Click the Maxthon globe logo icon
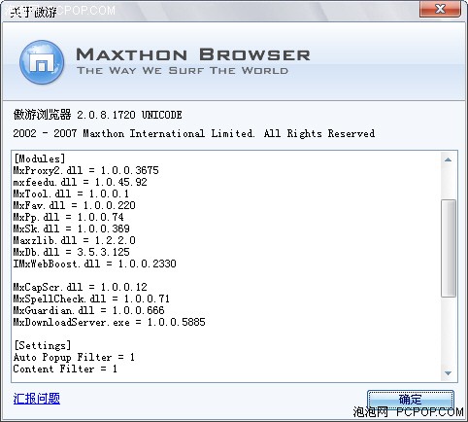The image size is (468, 422). click(x=42, y=62)
